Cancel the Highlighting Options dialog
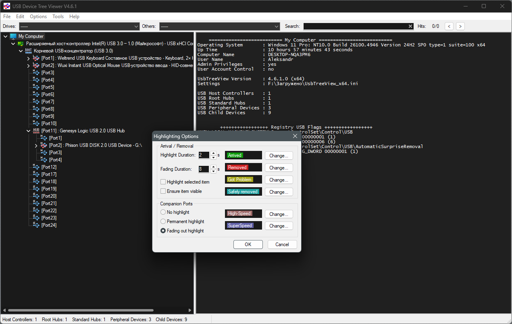 [x=282, y=245]
